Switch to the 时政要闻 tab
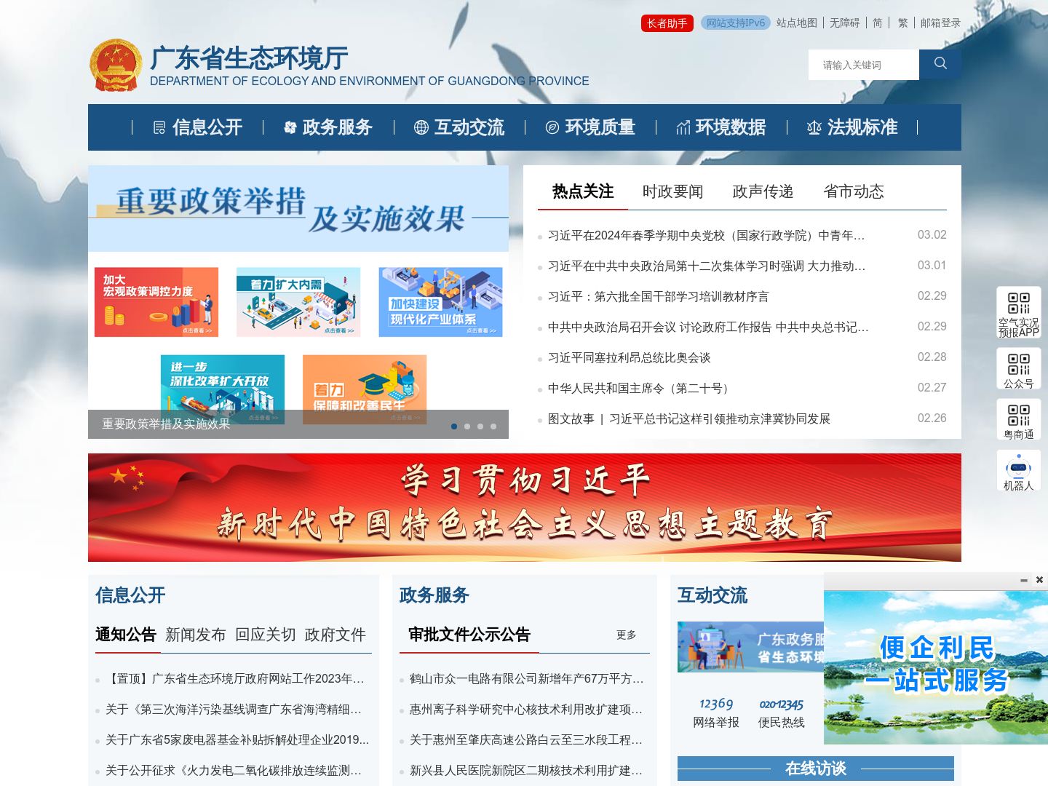1048x786 pixels. [x=673, y=191]
